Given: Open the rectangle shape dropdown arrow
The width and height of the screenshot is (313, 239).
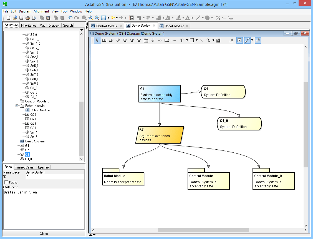Looking at the screenshot, I should (197, 40).
